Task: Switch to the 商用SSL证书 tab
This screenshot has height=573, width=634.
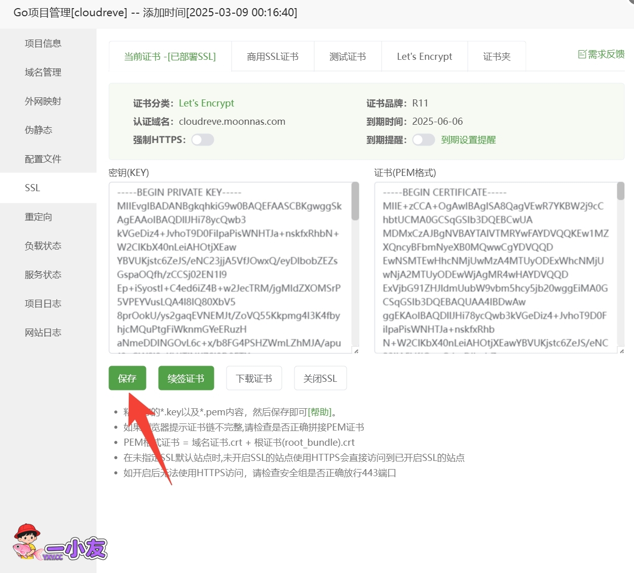Action: click(273, 57)
